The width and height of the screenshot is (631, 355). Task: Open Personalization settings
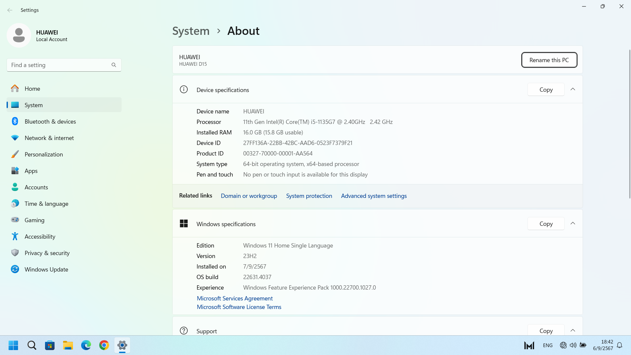(64, 154)
